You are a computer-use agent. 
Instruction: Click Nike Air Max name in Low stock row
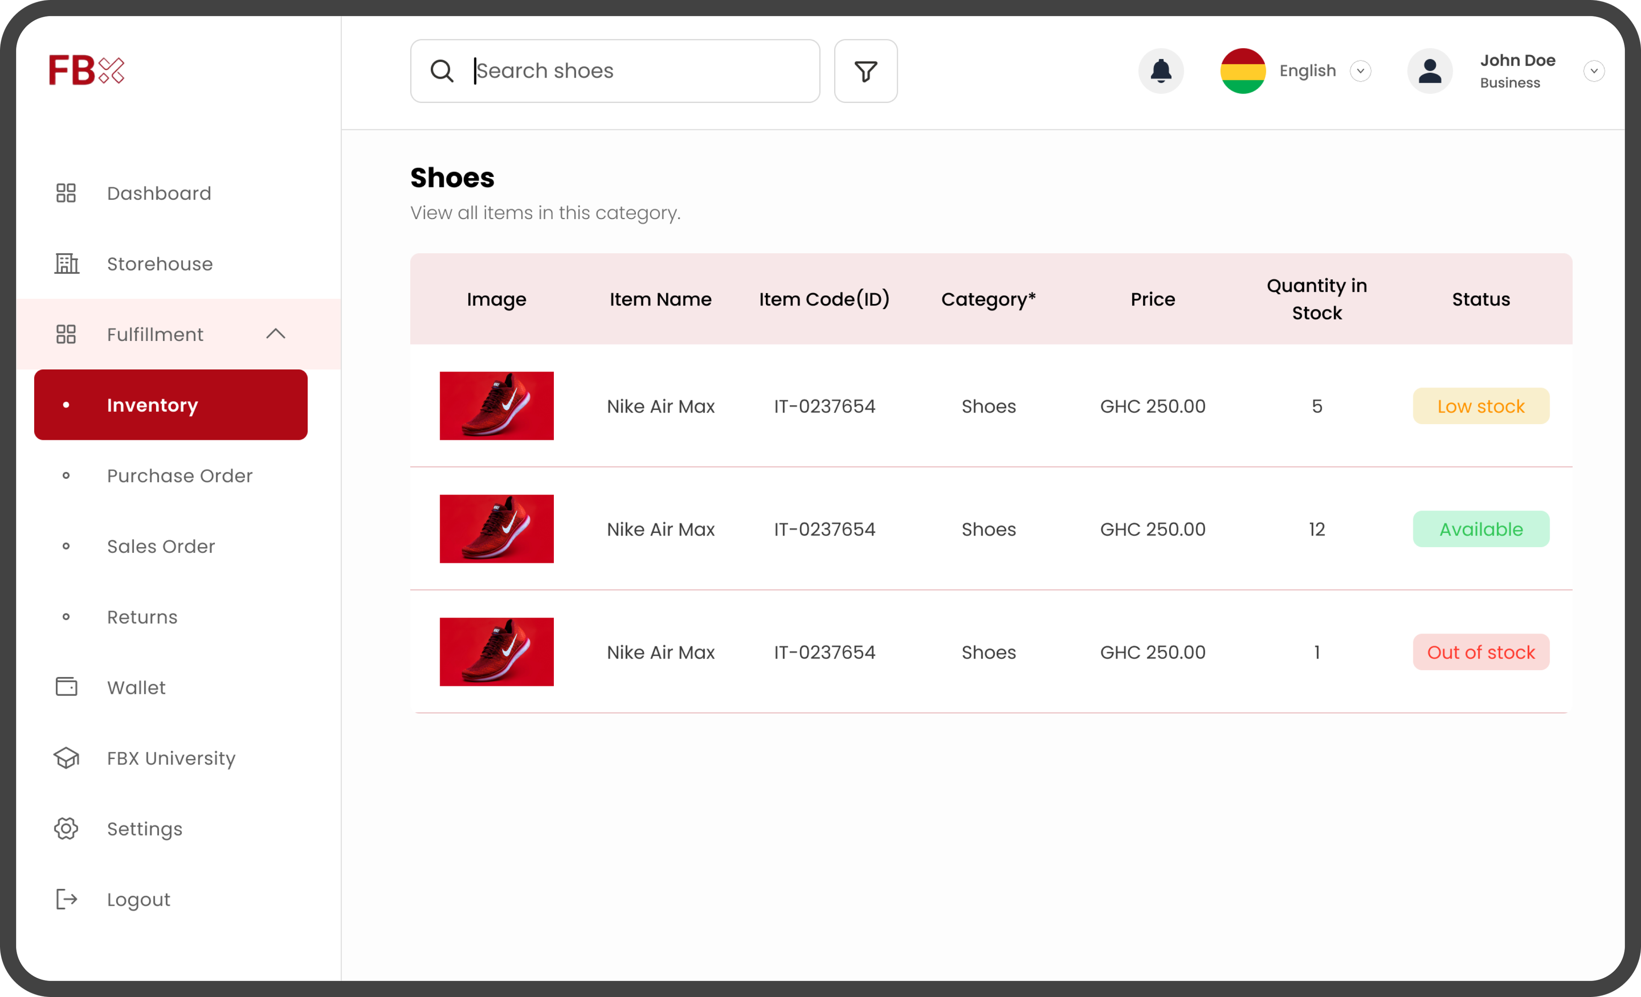point(660,406)
